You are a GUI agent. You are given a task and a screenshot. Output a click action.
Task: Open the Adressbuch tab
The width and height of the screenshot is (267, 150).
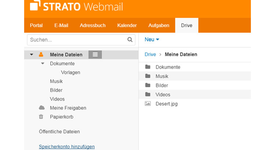93,25
